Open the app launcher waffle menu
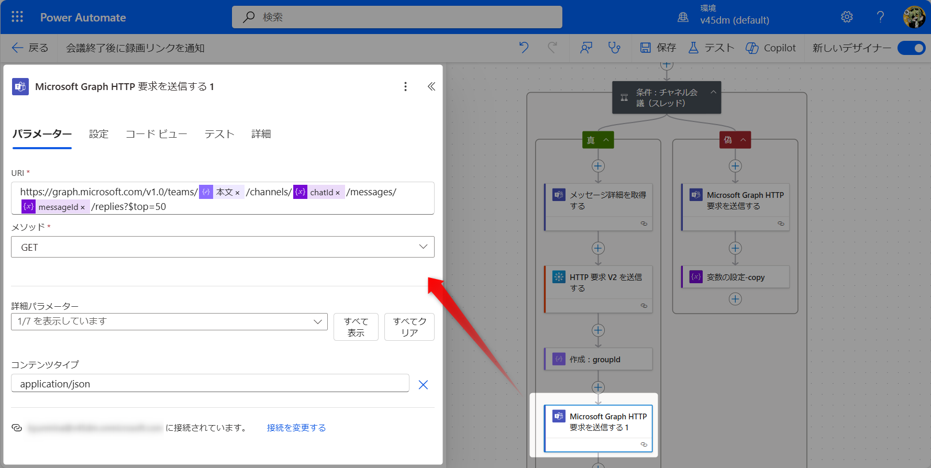The width and height of the screenshot is (931, 468). pyautogui.click(x=17, y=17)
